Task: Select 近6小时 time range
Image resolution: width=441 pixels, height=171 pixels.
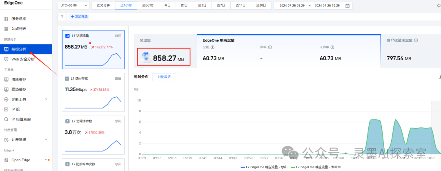Action: pyautogui.click(x=148, y=6)
